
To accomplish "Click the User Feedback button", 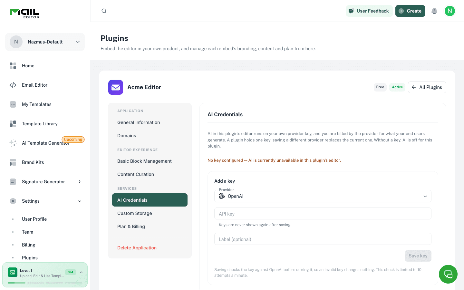I will [x=369, y=11].
